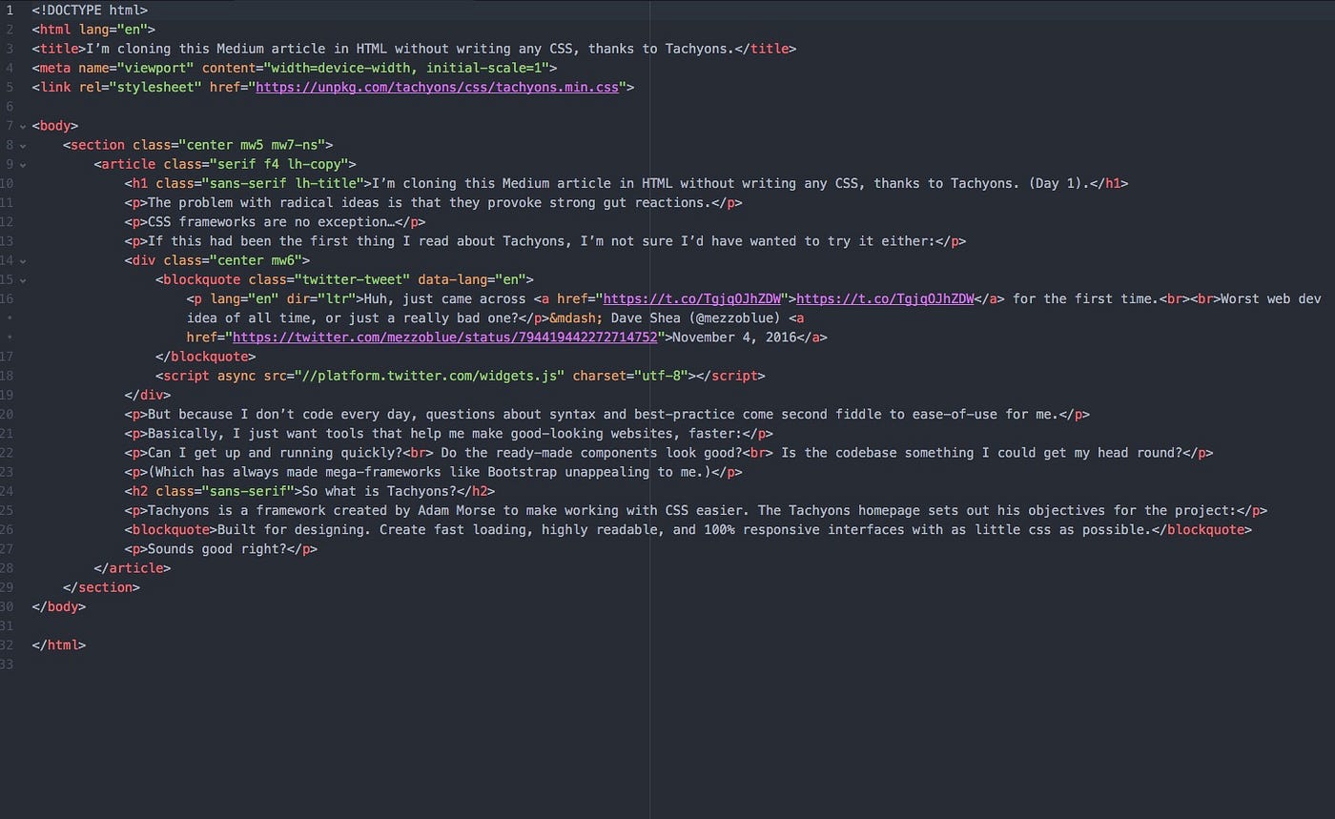Image resolution: width=1335 pixels, height=819 pixels.
Task: Click the closing div tag on line 19
Action: [x=149, y=395]
